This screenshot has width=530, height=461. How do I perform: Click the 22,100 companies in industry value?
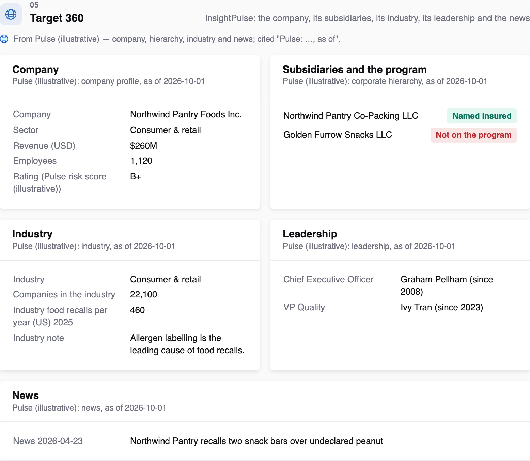pos(143,294)
